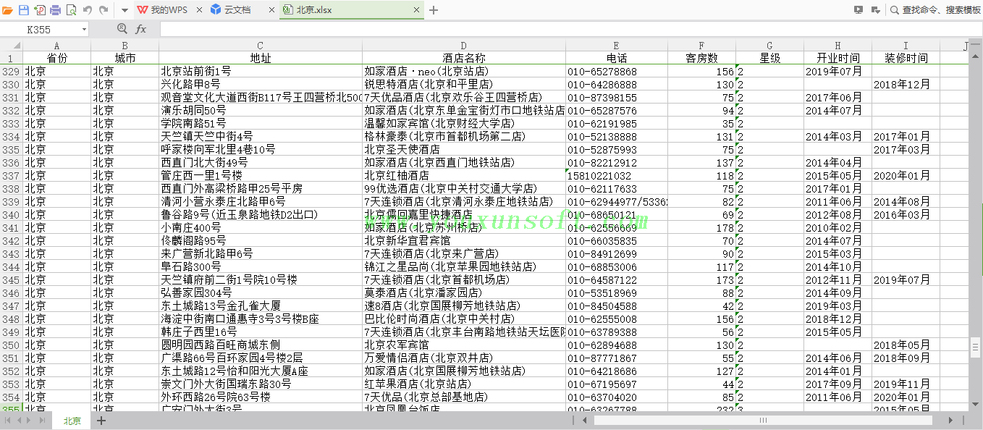Click cell 北京站前街1号
Image resolution: width=983 pixels, height=430 pixels.
click(x=261, y=72)
